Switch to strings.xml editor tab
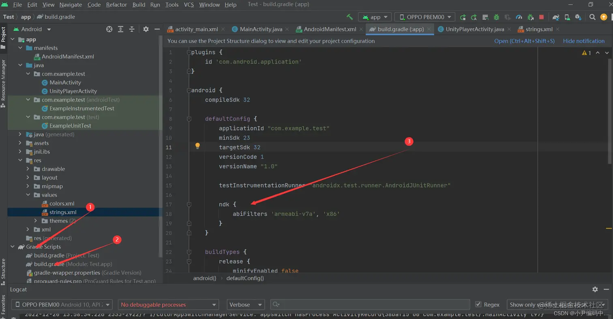 pos(539,29)
